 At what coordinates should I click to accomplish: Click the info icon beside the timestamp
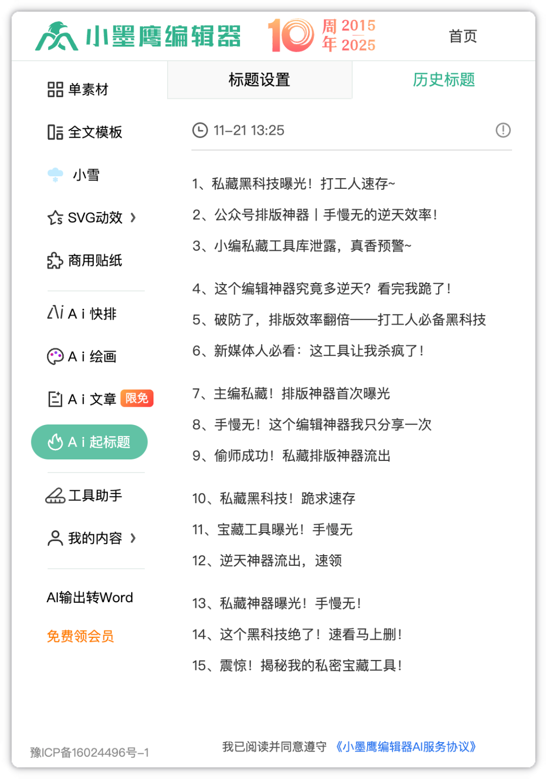503,130
